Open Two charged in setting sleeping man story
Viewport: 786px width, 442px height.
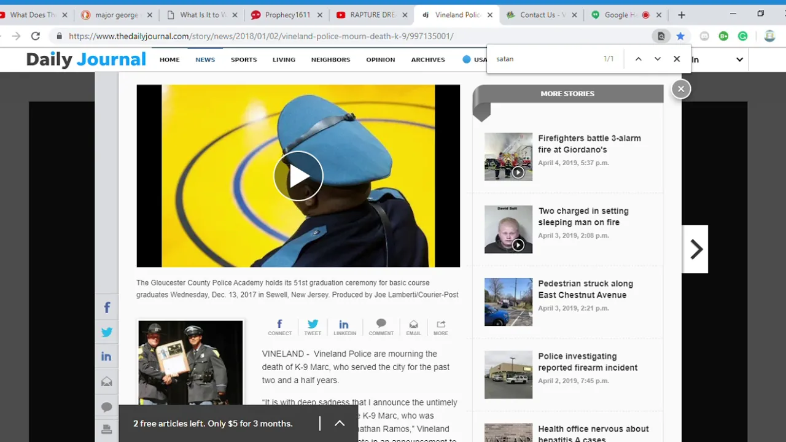(583, 217)
